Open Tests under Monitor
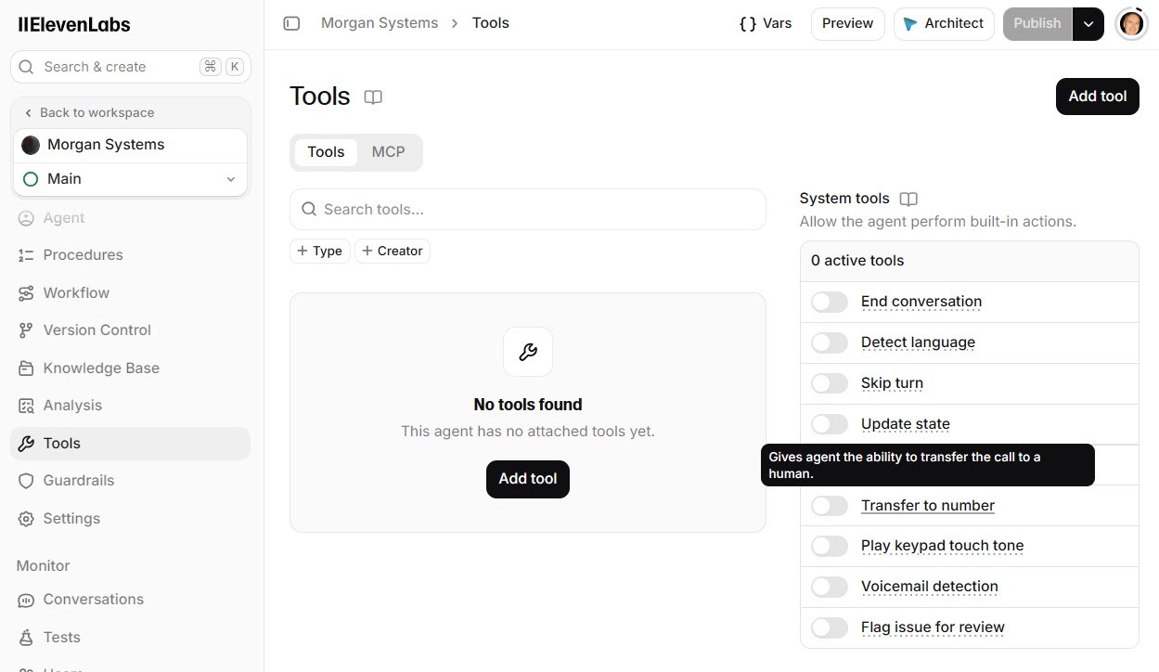Screen dimensions: 1159x672 (x=131, y=638)
